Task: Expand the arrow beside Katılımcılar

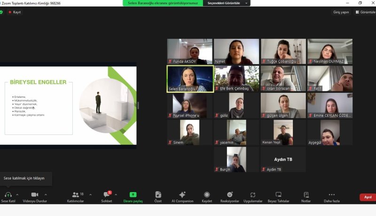Action: (90, 194)
